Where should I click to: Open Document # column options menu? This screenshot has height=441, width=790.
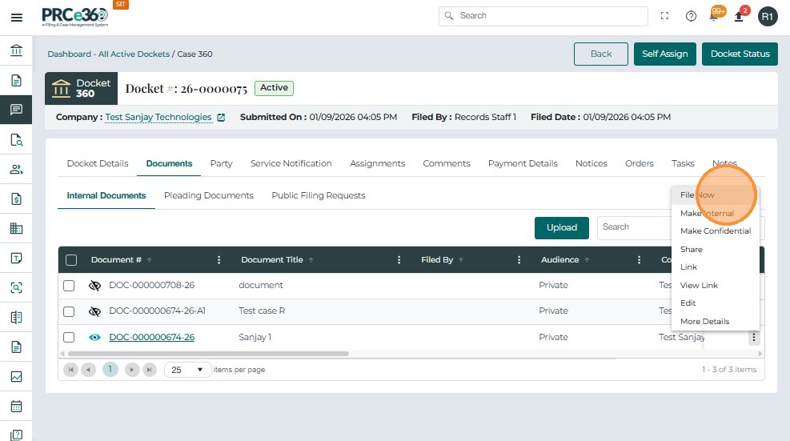coord(219,260)
